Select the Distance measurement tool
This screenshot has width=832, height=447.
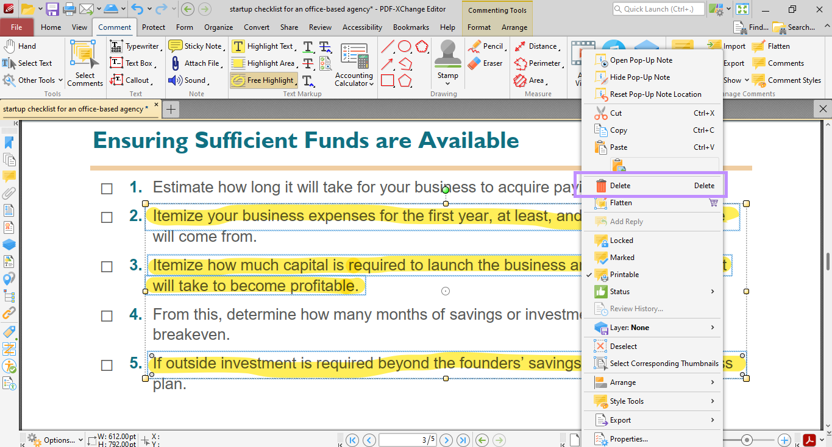(x=539, y=46)
